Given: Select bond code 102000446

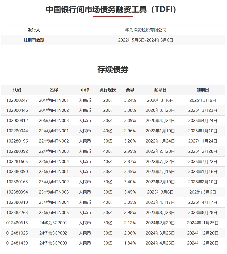Looking at the screenshot, I should pos(17,110).
